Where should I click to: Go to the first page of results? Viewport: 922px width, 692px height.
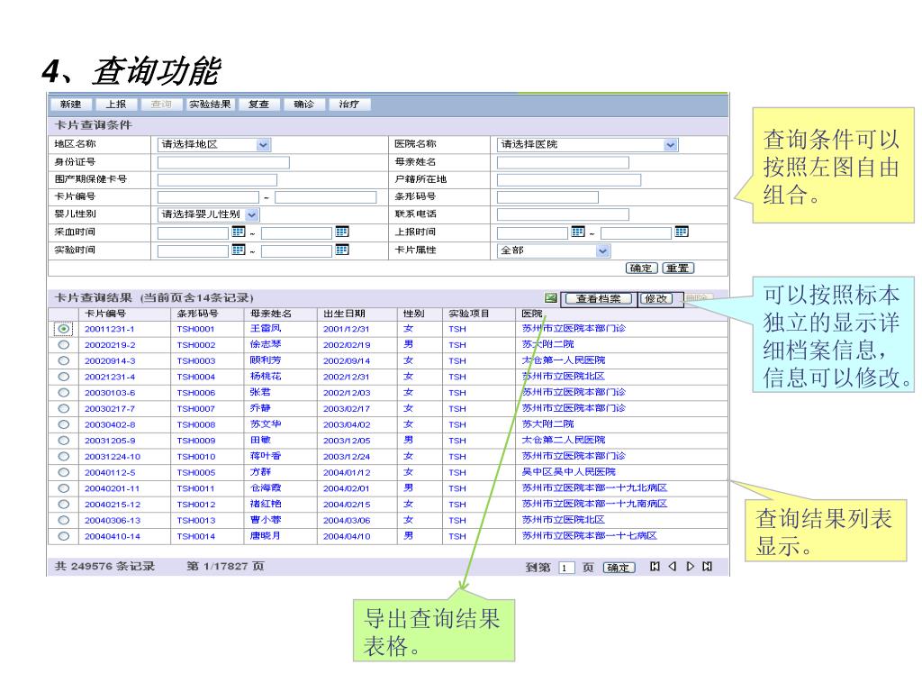coord(655,567)
